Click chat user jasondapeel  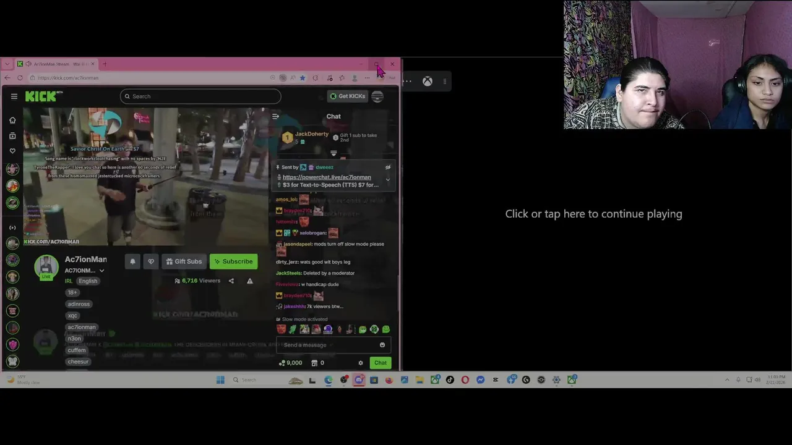pos(298,244)
